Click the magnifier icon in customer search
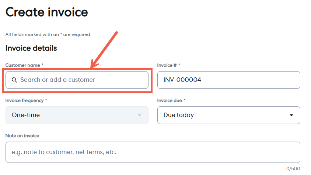This screenshot has width=311, height=175. [14, 80]
